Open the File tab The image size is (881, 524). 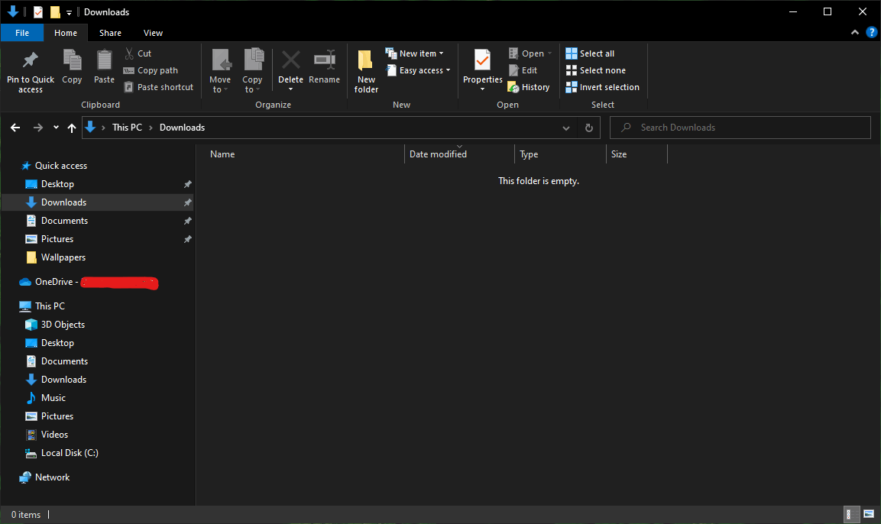(22, 33)
